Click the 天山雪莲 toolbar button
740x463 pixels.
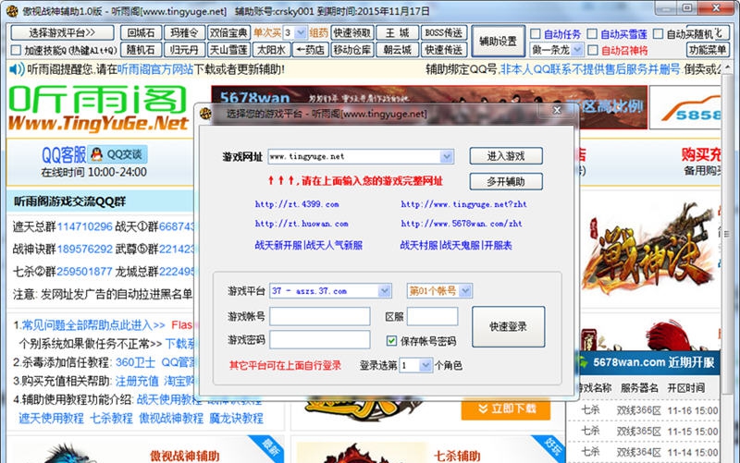coord(228,50)
